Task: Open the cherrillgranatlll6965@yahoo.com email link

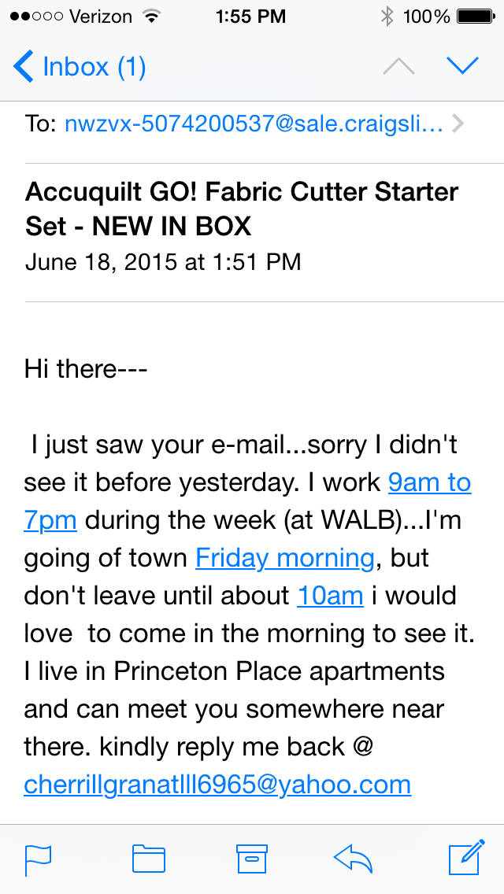Action: click(217, 785)
